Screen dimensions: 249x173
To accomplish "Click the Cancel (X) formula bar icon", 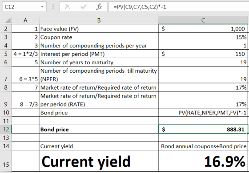I will (68, 7).
